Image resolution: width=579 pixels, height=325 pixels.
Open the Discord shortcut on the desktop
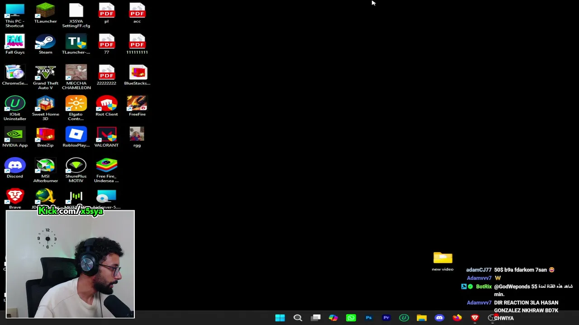tap(14, 168)
